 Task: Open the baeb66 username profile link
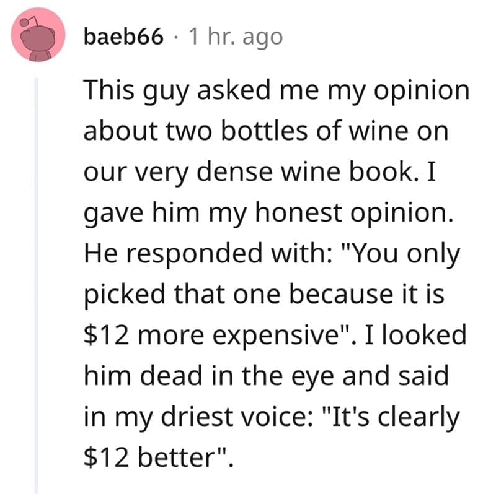[125, 37]
